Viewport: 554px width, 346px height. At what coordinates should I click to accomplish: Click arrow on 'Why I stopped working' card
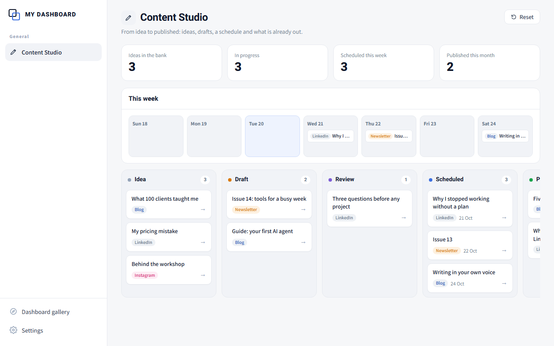point(504,218)
